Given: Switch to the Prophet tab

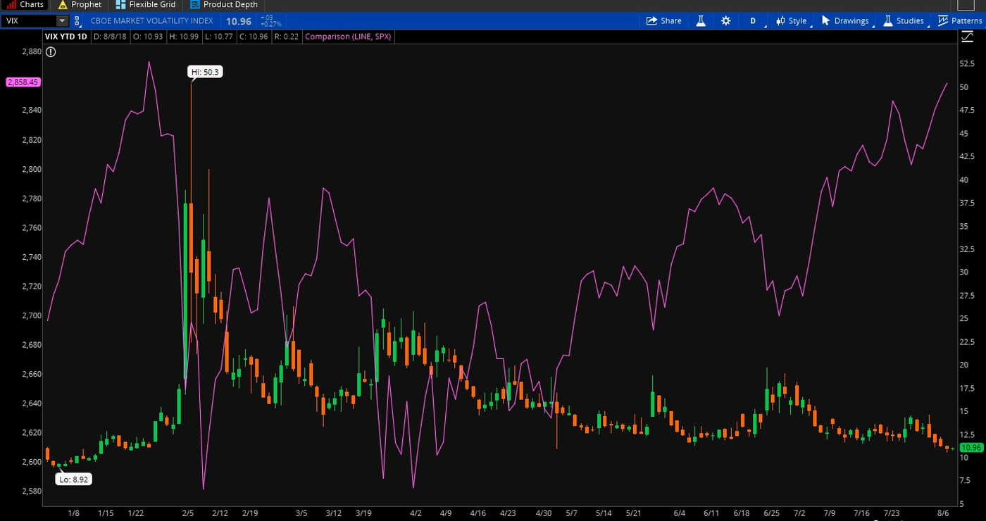Looking at the screenshot, I should 79,4.
